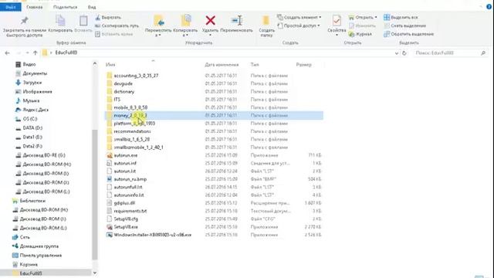Switch to the Главная ribbon tab
494x278 pixels.
click(x=34, y=7)
